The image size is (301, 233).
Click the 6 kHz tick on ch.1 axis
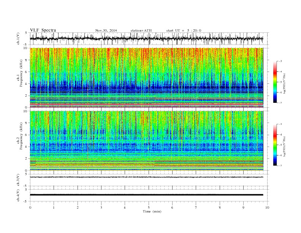point(27,72)
